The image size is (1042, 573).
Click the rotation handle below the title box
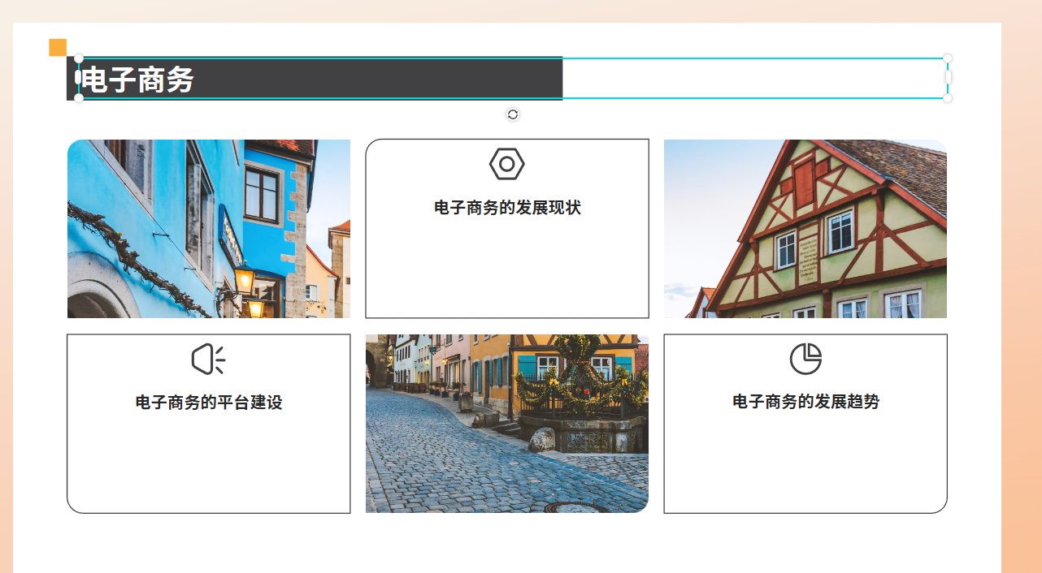[x=512, y=114]
